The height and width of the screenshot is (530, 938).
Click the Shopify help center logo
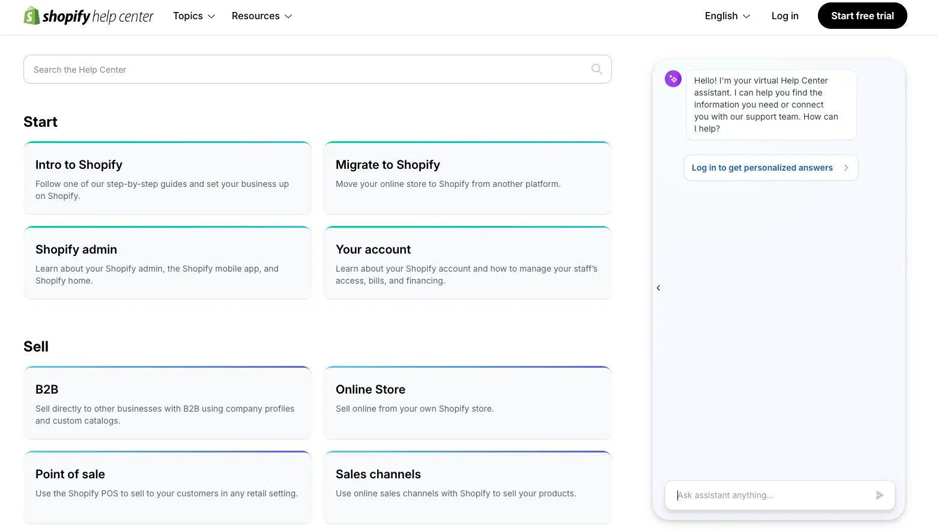(89, 16)
